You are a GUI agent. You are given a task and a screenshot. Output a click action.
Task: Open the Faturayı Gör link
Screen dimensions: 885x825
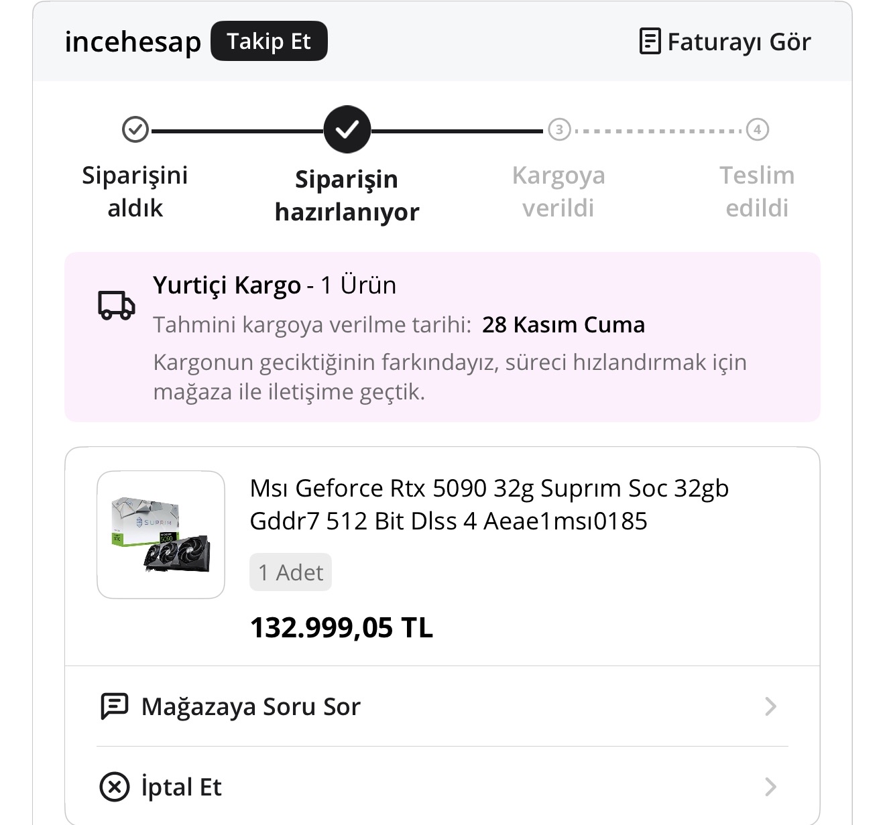pos(739,42)
